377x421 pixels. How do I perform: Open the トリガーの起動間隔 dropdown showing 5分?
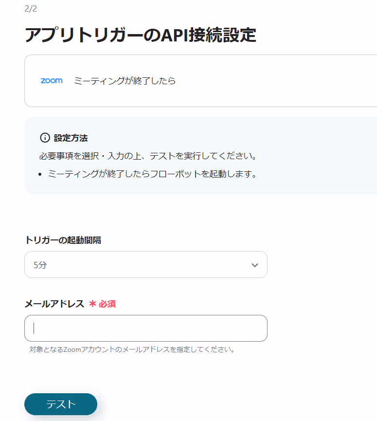[x=146, y=265]
